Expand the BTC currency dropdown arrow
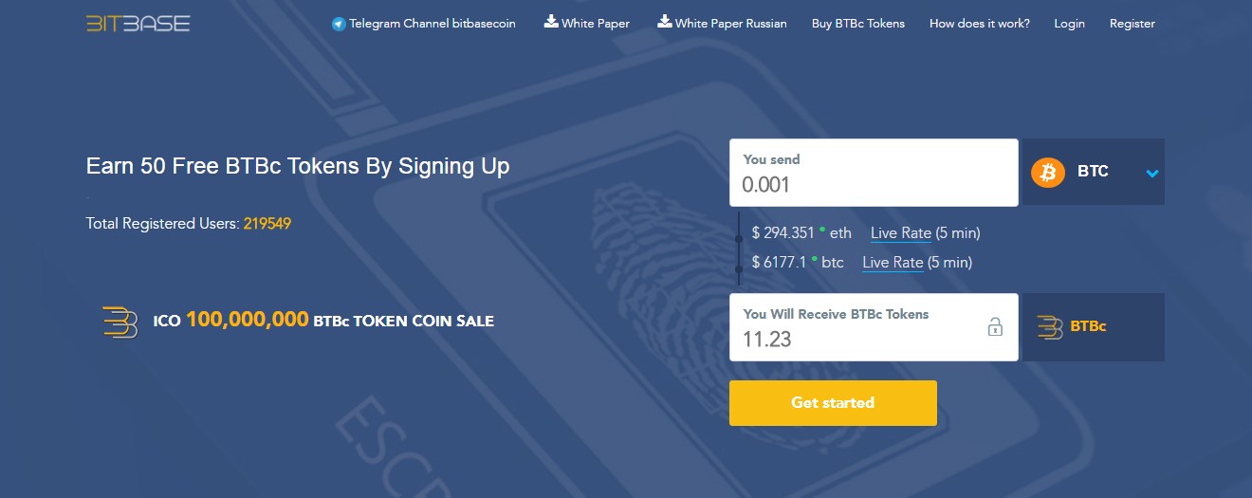Screen dimensions: 1252x498 (1152, 173)
